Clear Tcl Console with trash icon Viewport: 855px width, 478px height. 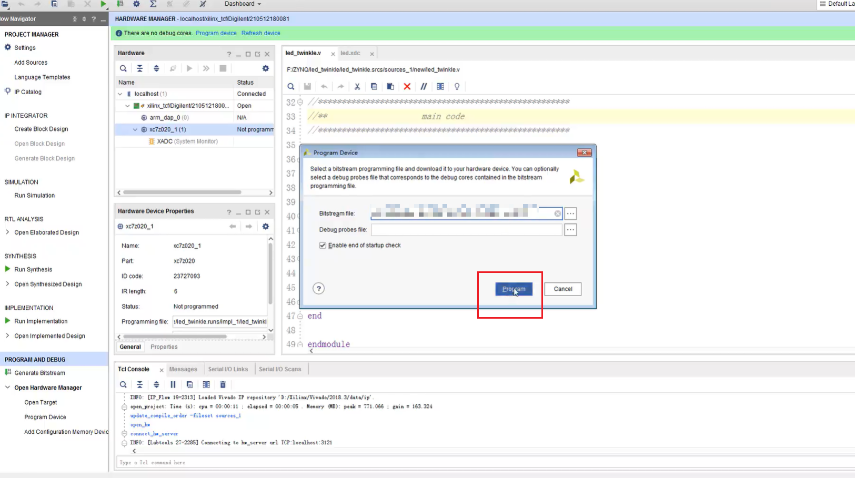[223, 384]
